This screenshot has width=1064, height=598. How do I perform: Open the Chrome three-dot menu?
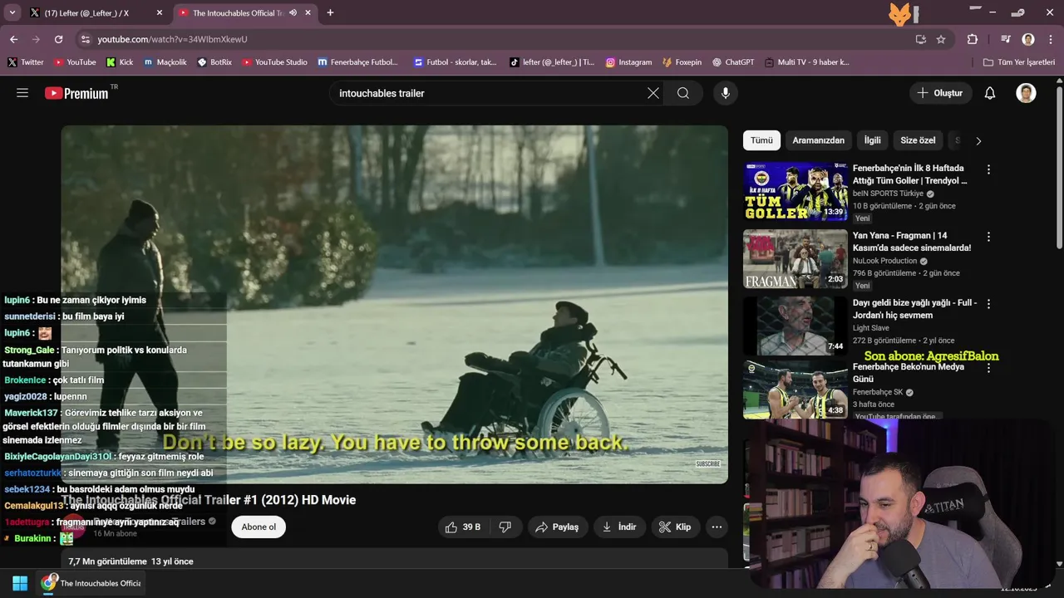[1050, 39]
